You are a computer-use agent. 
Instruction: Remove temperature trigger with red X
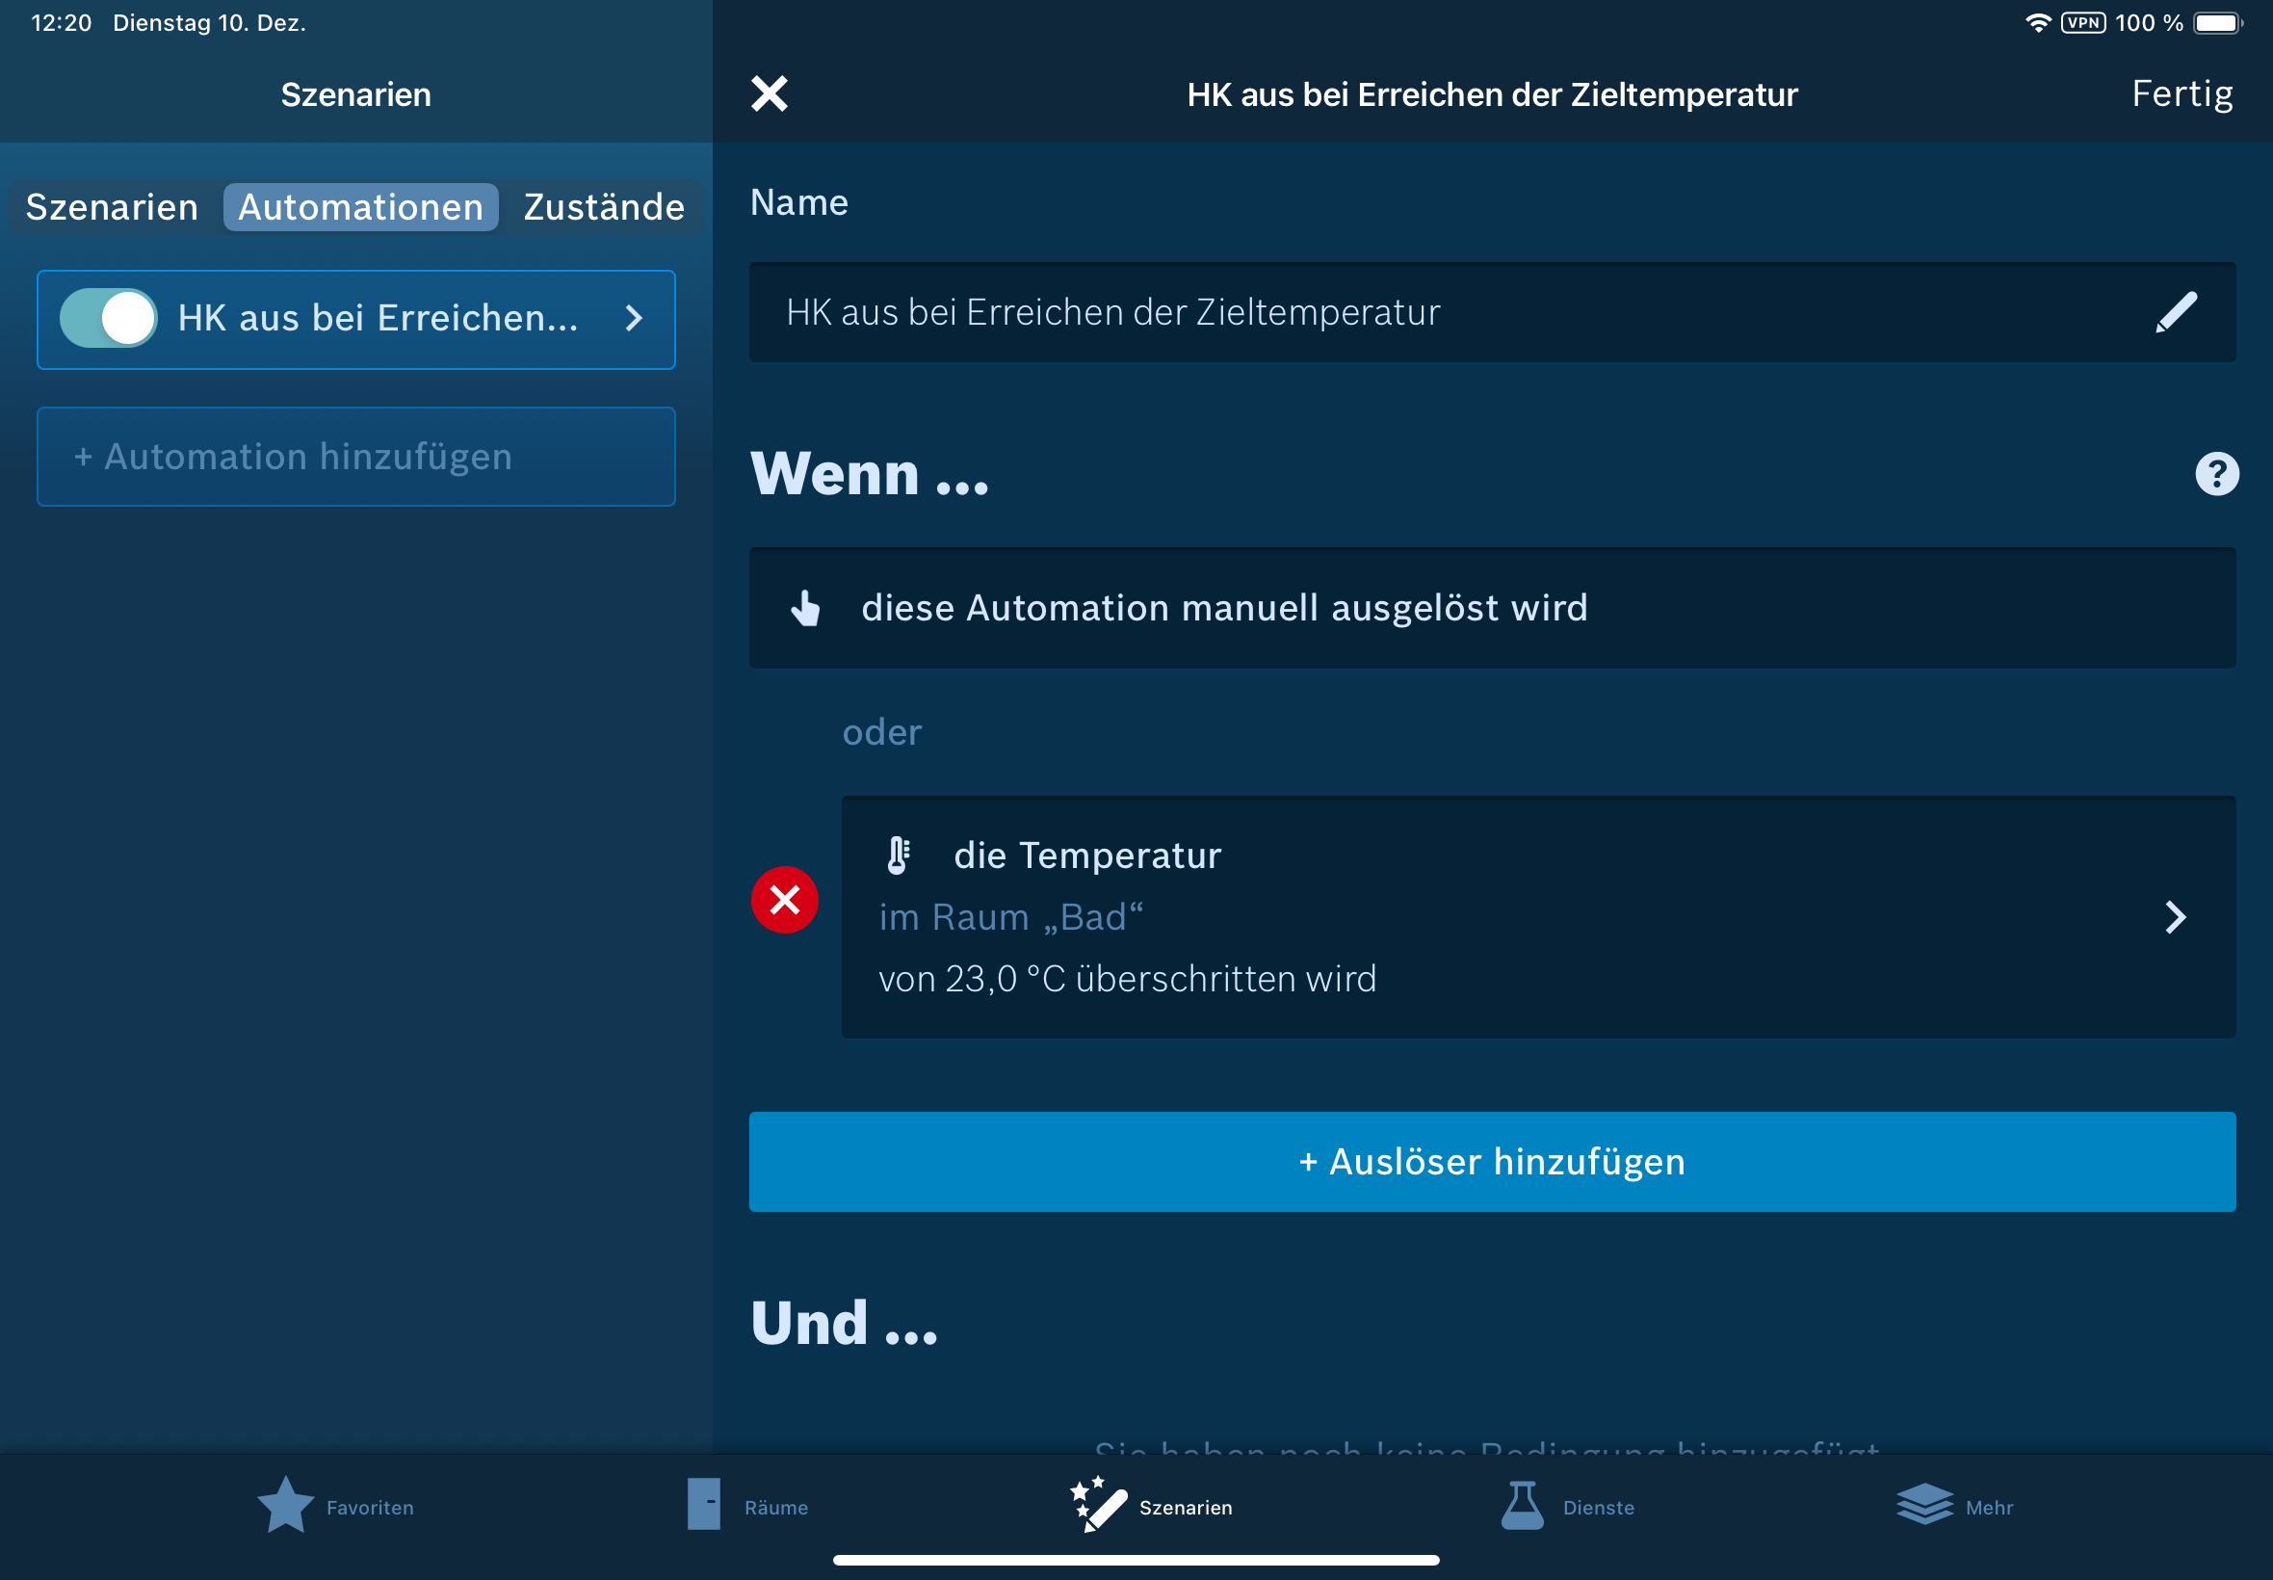pos(784,900)
